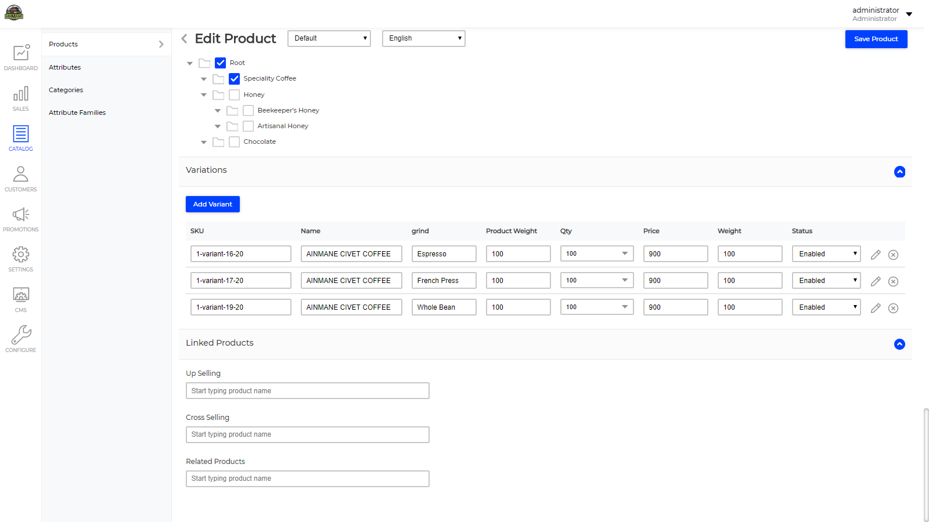This screenshot has height=522, width=929.
Task: Click the Chocolate folder icon
Action: pos(218,142)
